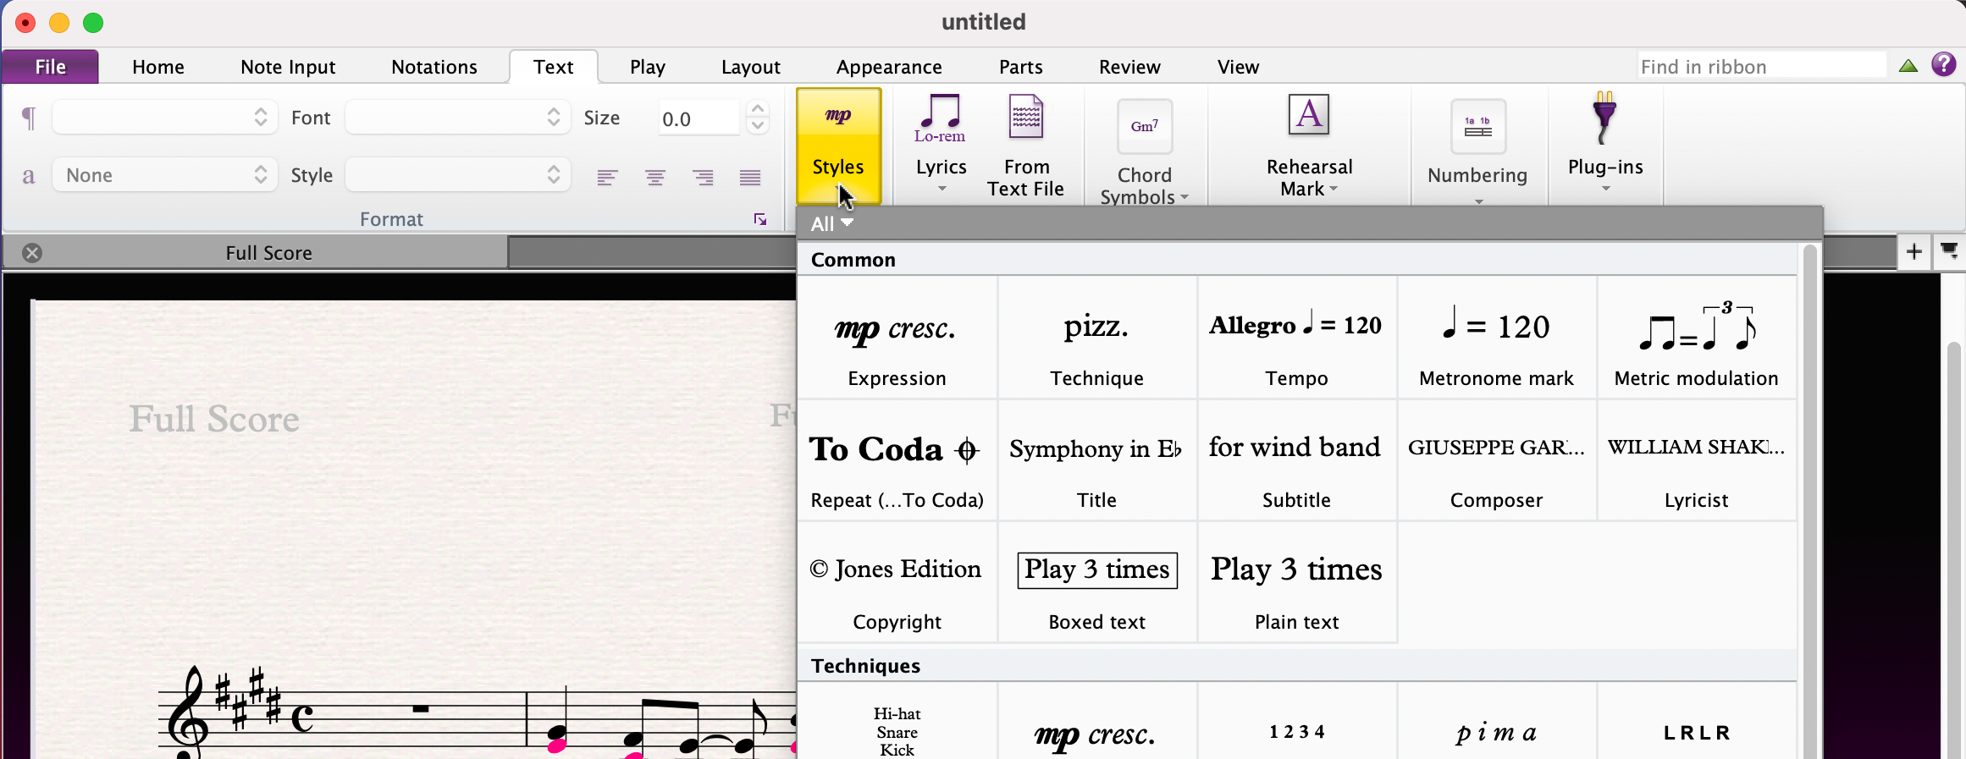The width and height of the screenshot is (1966, 759).
Task: Open the paragraph style dropdown
Action: click(x=164, y=117)
